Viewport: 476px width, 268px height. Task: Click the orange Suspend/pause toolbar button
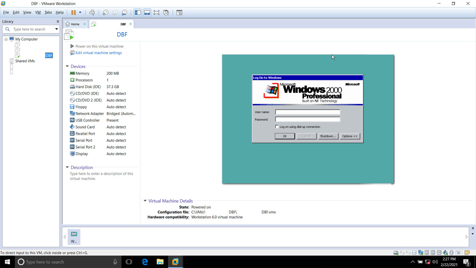73,13
